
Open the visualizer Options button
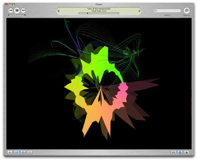click(187, 10)
